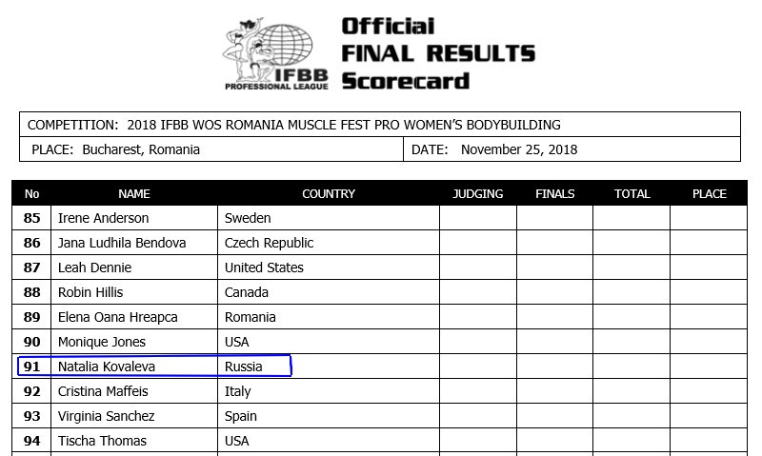Click the FINALS column header
The width and height of the screenshot is (762, 456).
[x=555, y=194]
